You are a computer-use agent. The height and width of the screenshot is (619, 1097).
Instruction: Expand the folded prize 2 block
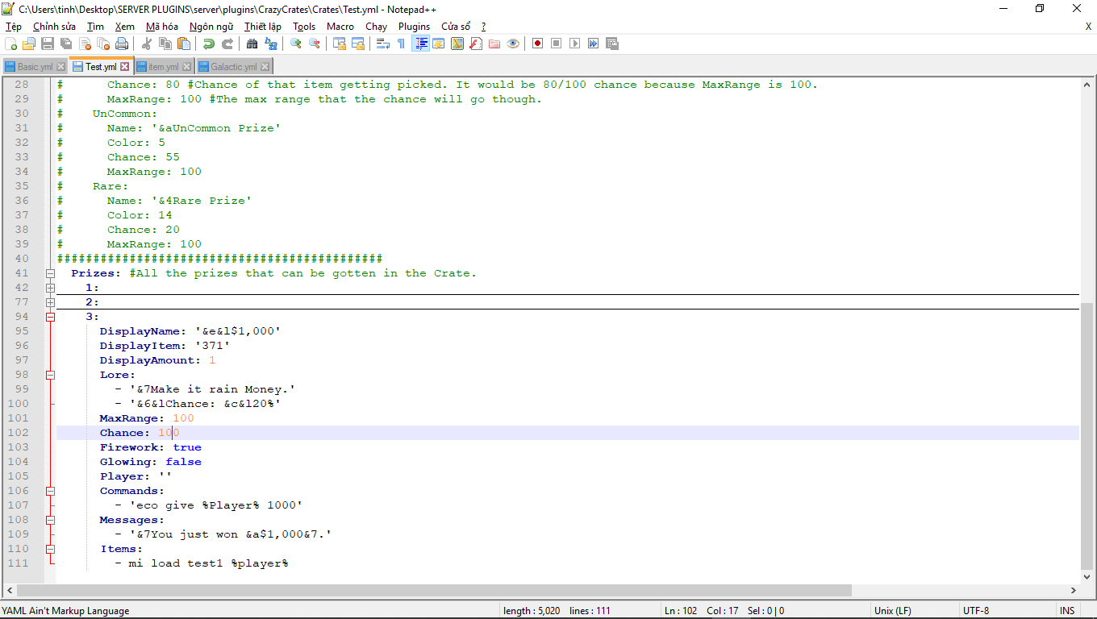tap(50, 302)
